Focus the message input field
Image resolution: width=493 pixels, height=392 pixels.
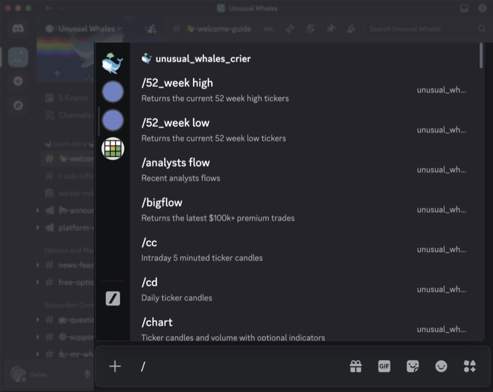242,366
